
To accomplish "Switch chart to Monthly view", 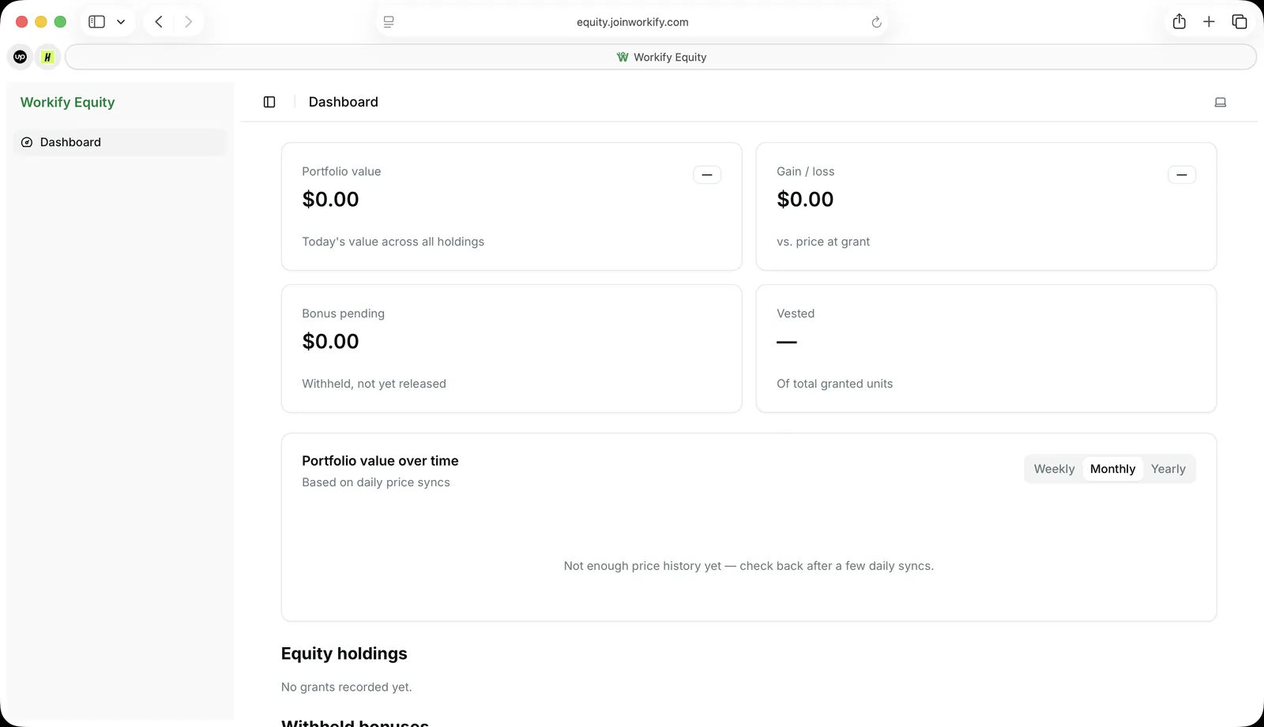I will coord(1112,469).
